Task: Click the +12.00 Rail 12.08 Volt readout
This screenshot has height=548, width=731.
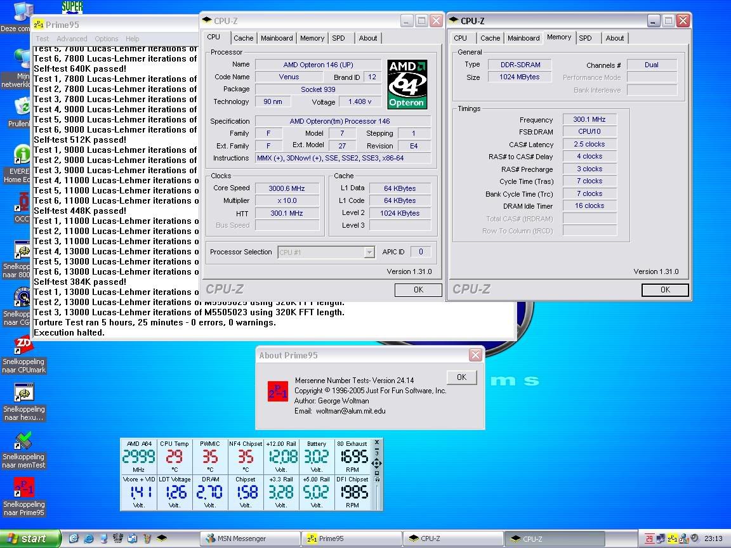Action: pos(281,457)
